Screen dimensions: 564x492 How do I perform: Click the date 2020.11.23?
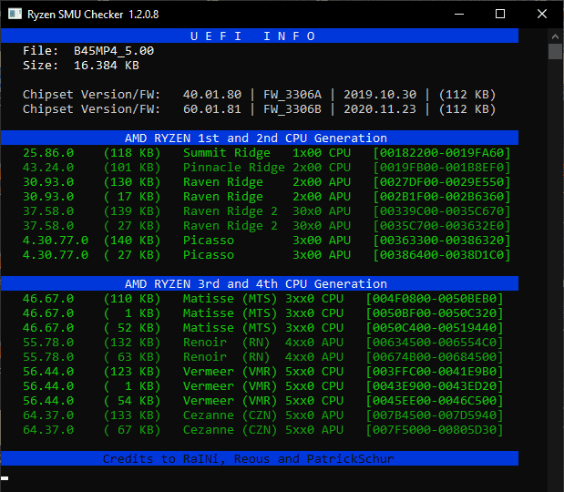pos(380,109)
